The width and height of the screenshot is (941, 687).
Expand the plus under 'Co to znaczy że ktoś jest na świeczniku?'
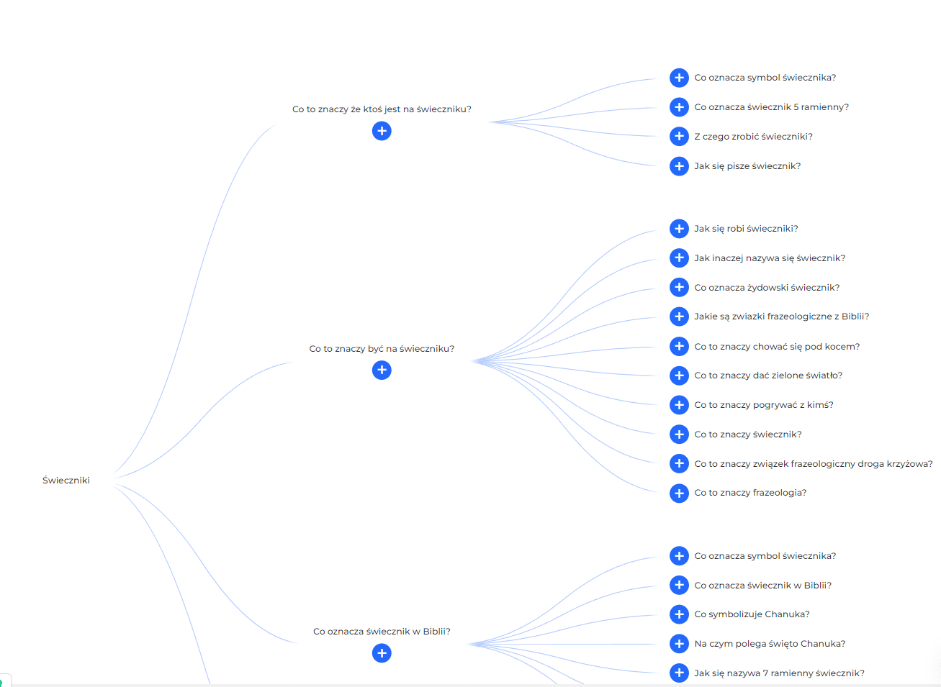(x=382, y=131)
